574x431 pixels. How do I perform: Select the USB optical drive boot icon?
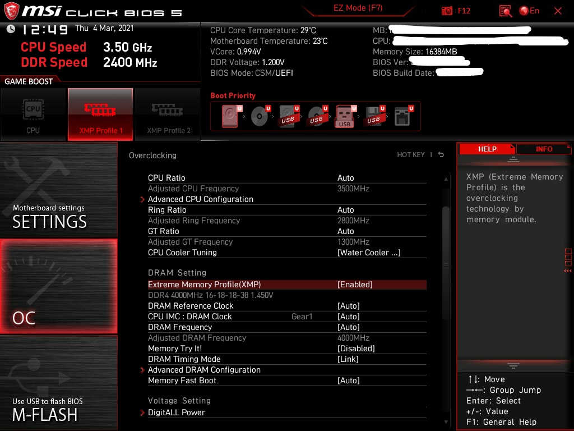317,116
